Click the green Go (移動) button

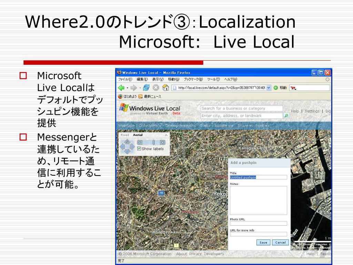coord(280,88)
